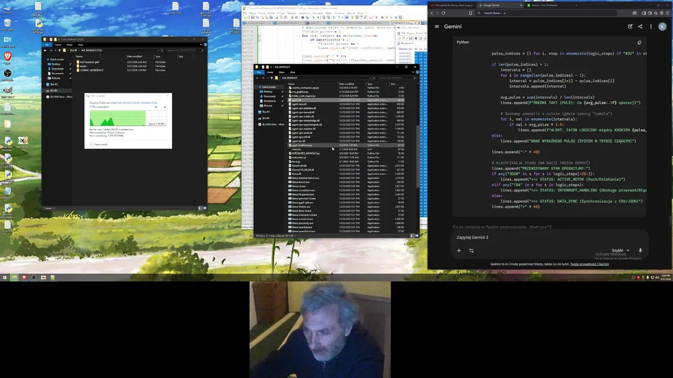Click the plus attach button in Gemini prompt
673x378 pixels.
coord(458,250)
